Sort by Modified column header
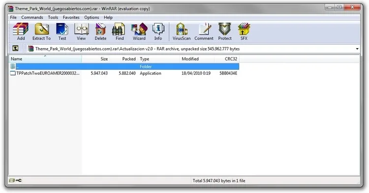369x193 pixels. tap(197, 59)
